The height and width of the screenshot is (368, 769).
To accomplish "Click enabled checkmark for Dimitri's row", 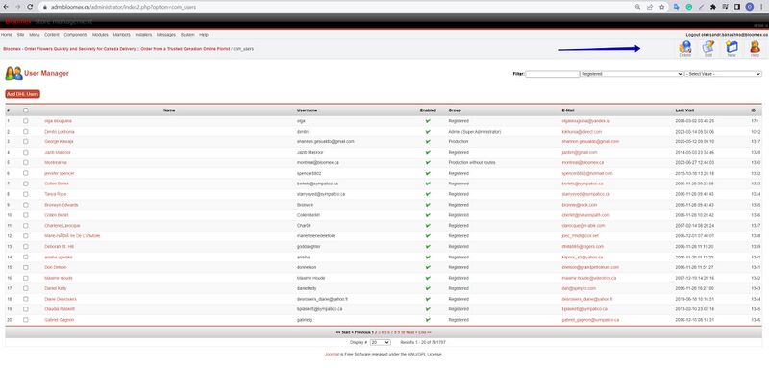I will click(x=428, y=132).
